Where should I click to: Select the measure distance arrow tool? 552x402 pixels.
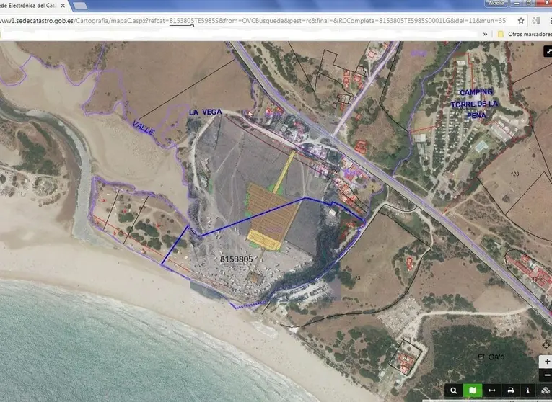click(x=491, y=390)
